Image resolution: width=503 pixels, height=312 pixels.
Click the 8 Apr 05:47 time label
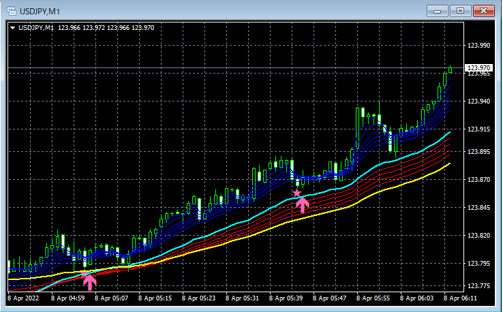coord(329,298)
